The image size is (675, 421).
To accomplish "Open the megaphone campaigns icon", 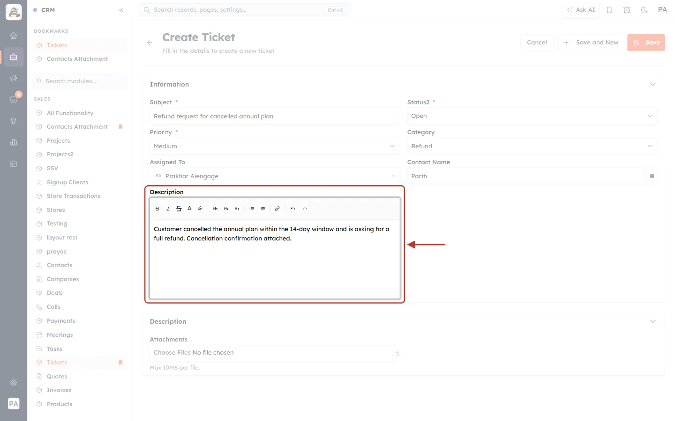I will point(14,78).
